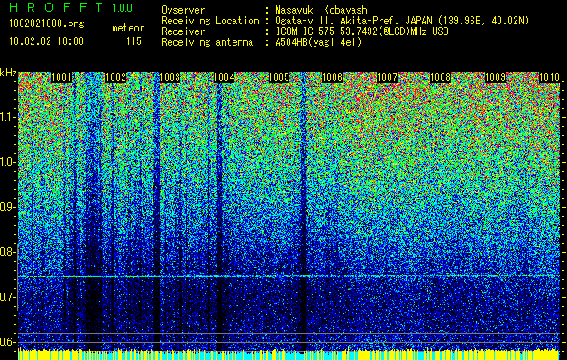The image size is (567, 360).
Task: Click the 'meteor' label
Action: [128, 28]
